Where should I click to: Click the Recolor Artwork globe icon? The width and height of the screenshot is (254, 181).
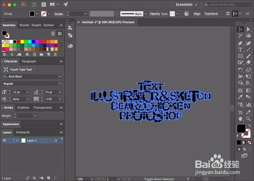(x=187, y=14)
